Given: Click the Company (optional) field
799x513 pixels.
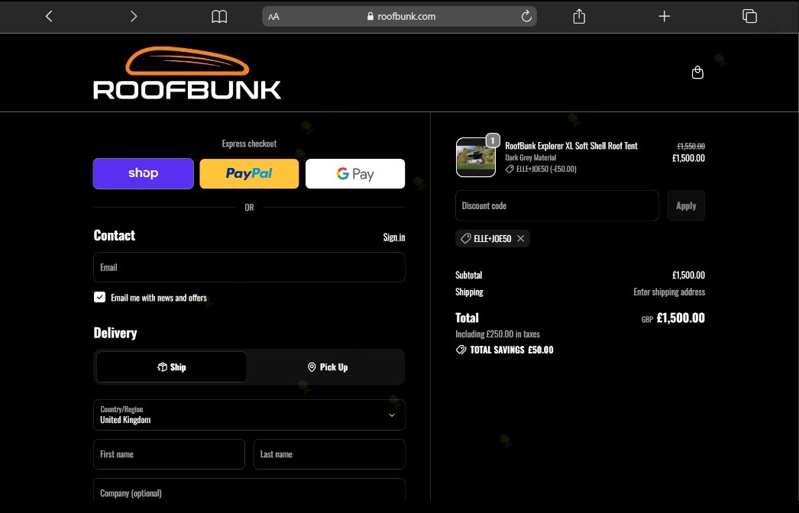Looking at the screenshot, I should [249, 490].
